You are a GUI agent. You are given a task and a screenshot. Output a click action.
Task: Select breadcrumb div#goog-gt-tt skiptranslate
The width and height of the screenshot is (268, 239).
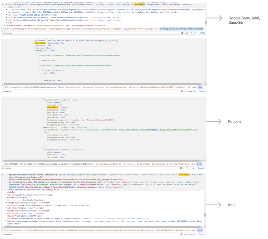(x=181, y=29)
